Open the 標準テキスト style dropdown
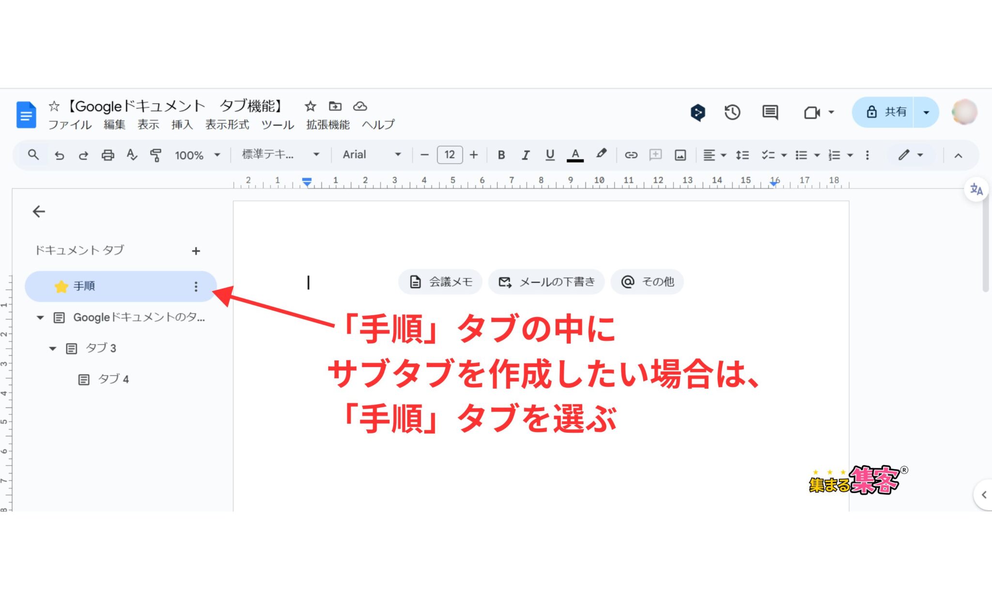 (280, 155)
